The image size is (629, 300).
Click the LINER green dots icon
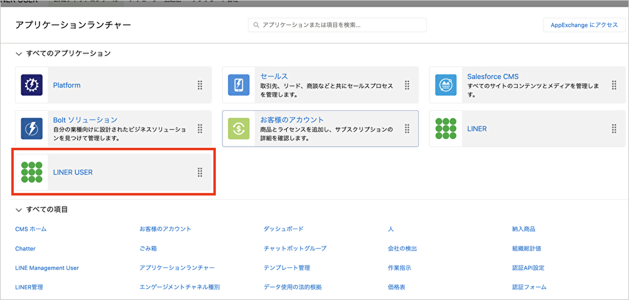click(x=446, y=129)
